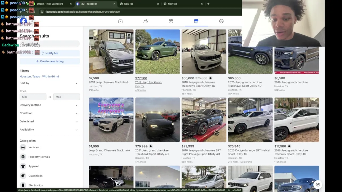
Task: Open the $7,500 2018 TrackHawk listing photo
Action: click(111, 51)
